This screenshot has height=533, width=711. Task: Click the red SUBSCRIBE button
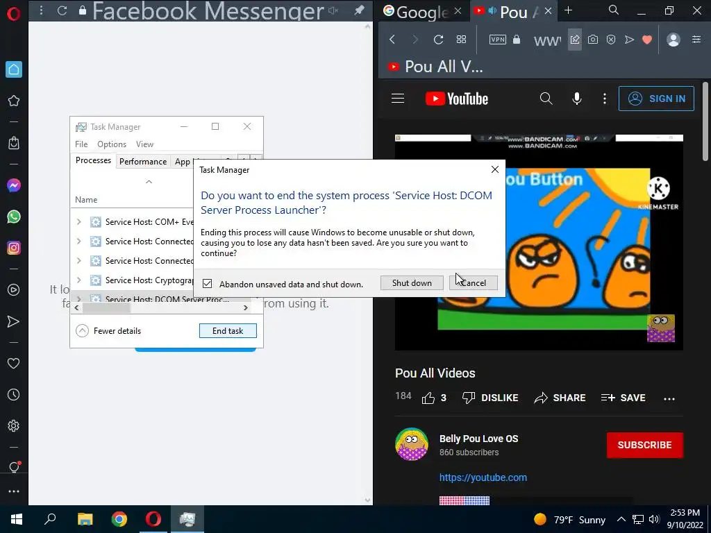pos(645,445)
